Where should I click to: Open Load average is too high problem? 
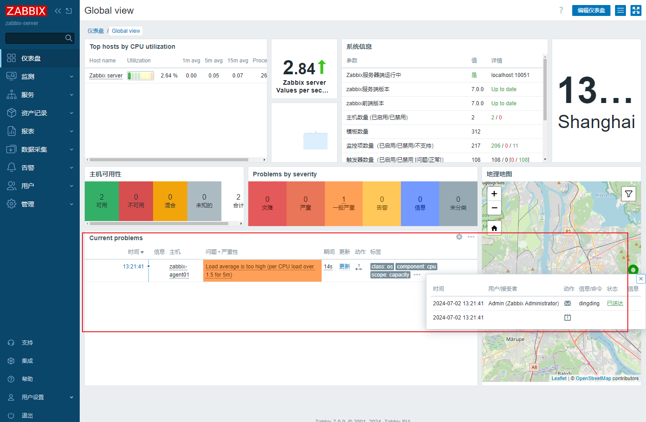(260, 271)
